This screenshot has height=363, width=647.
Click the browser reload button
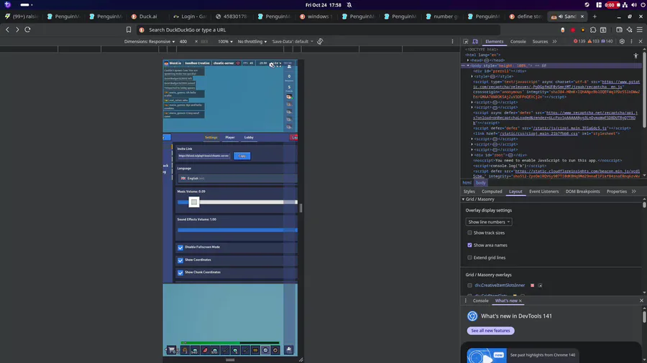[x=27, y=29]
